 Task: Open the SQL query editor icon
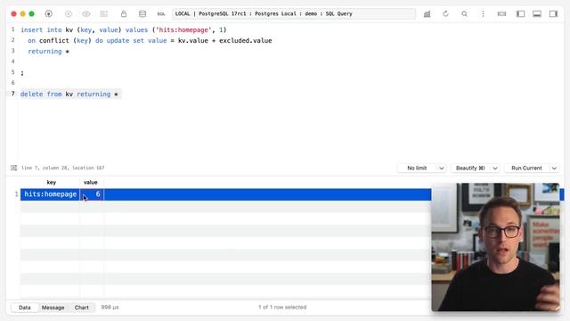(161, 14)
